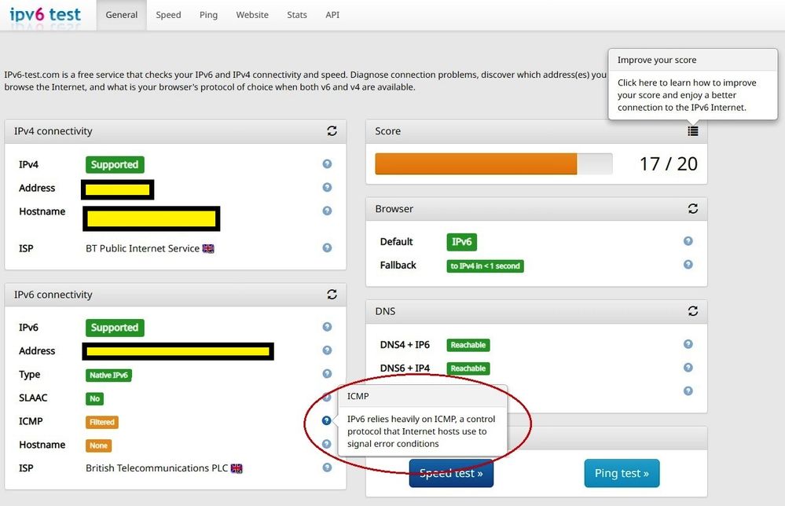Click help icon next to ICMP row
Viewport: 785px width, 506px height.
(327, 421)
